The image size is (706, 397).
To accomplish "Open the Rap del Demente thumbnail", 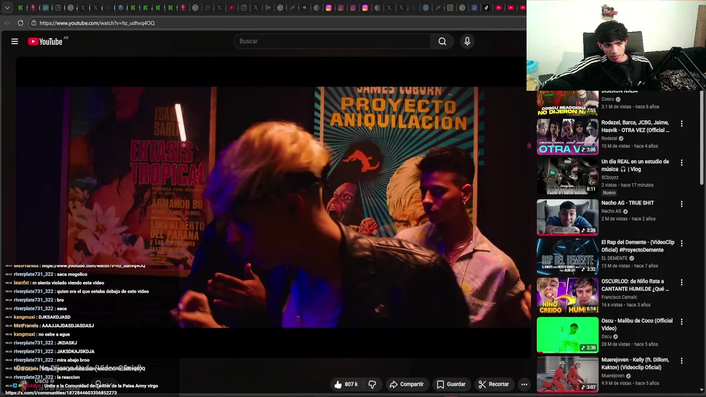I will click(x=568, y=256).
